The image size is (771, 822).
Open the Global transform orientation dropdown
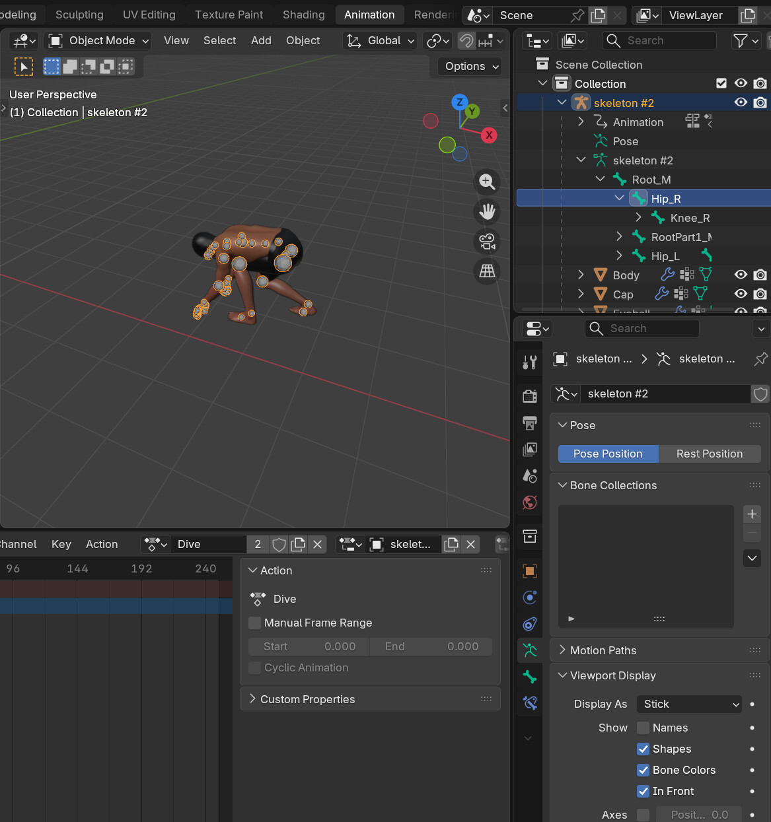tap(379, 41)
